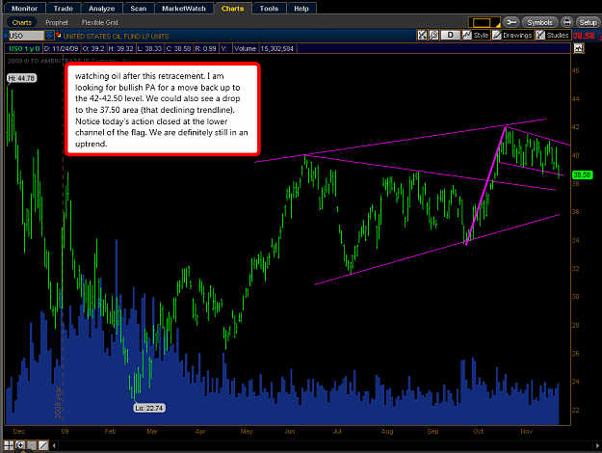Click the 42 level on the price axis
602x453 pixels.
(x=575, y=127)
